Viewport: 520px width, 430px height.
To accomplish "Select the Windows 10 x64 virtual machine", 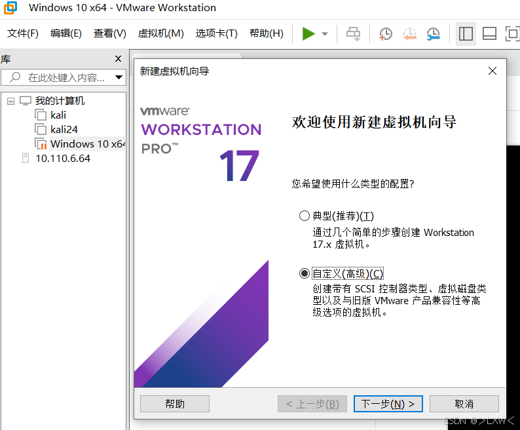I will 88,144.
